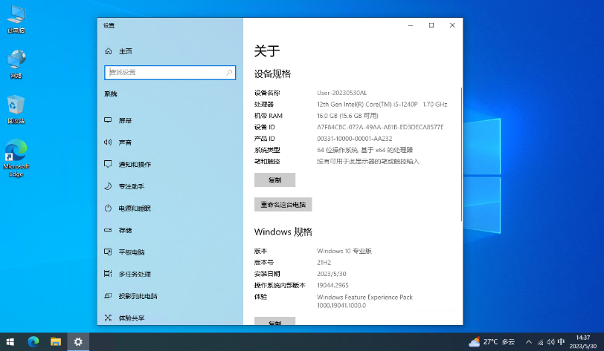This screenshot has width=604, height=351.
Task: Click the home icon next to 主页
Action: coord(109,51)
